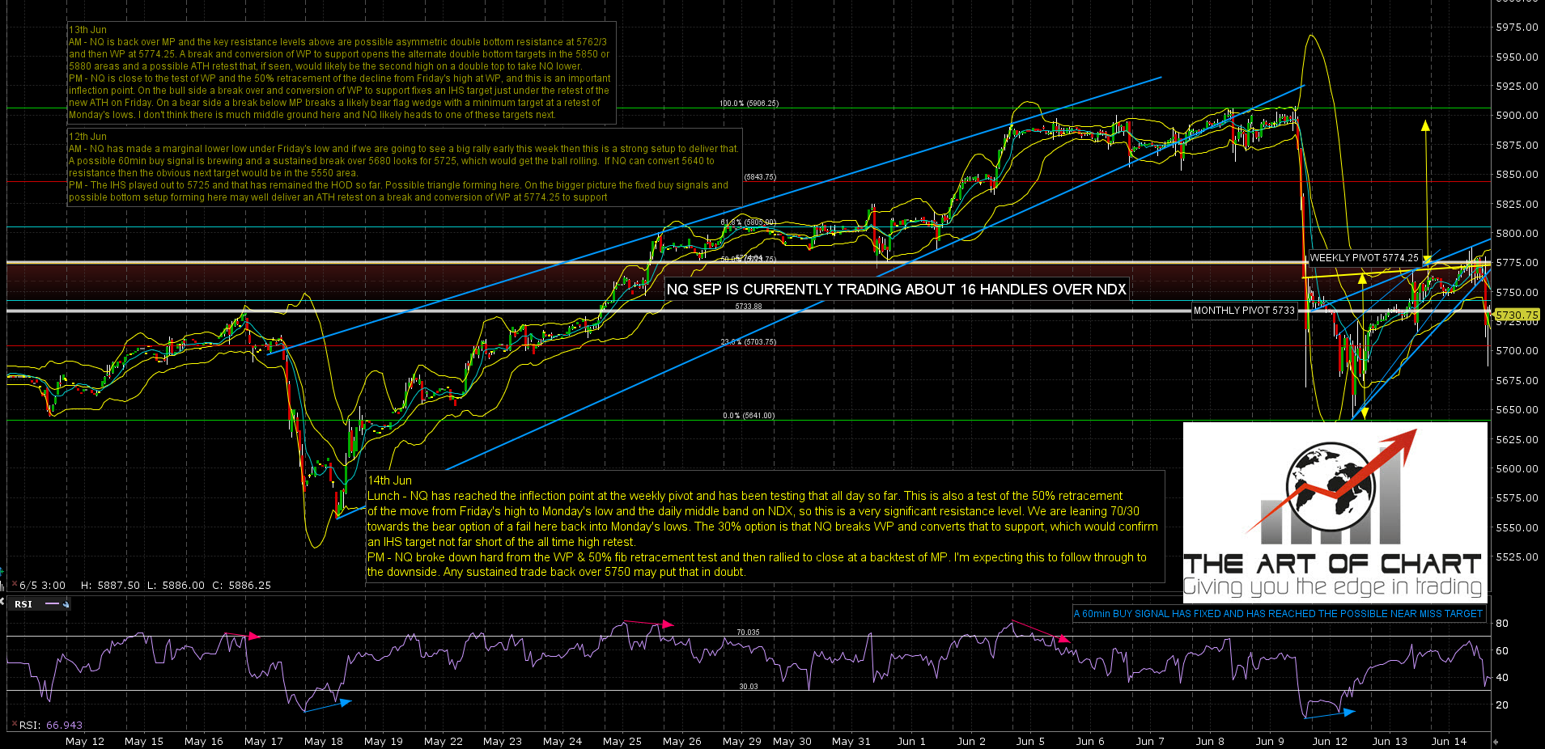The height and width of the screenshot is (749, 1545).
Task: Select the RSI indicator label
Action: point(23,604)
